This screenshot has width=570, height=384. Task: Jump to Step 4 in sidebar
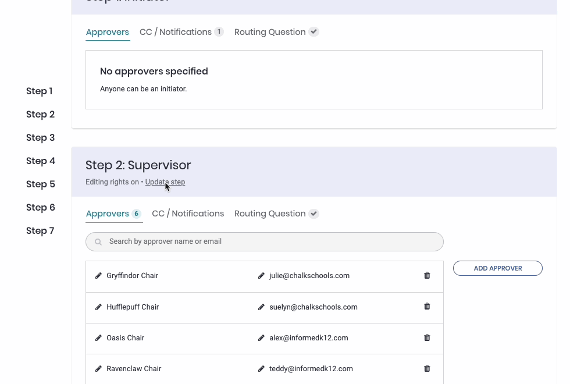pyautogui.click(x=41, y=161)
